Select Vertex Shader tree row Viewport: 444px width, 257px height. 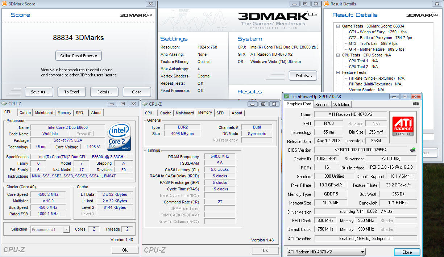pyautogui.click(x=367, y=90)
